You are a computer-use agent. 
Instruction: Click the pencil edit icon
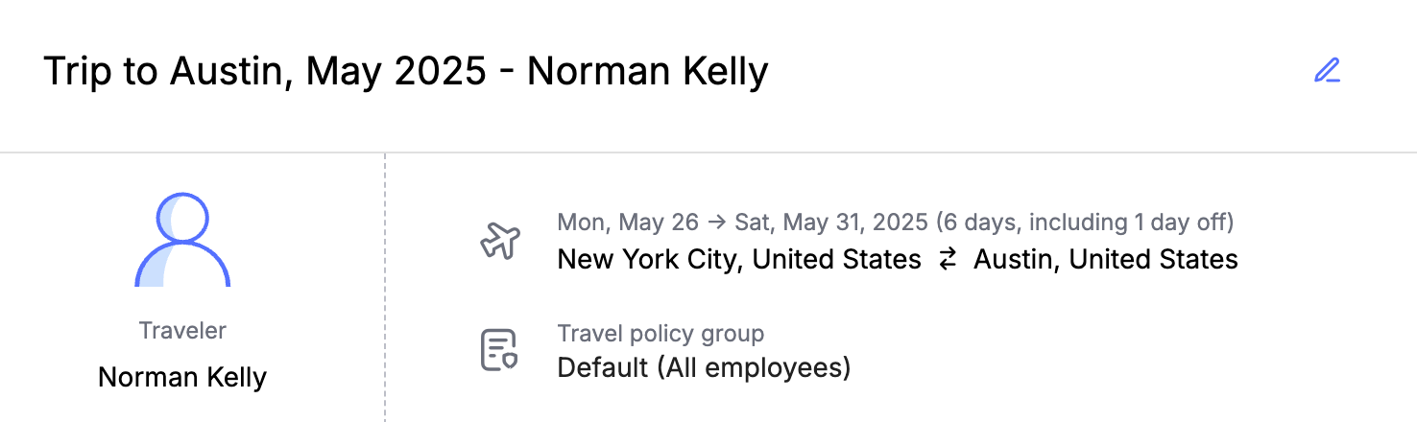1327,71
